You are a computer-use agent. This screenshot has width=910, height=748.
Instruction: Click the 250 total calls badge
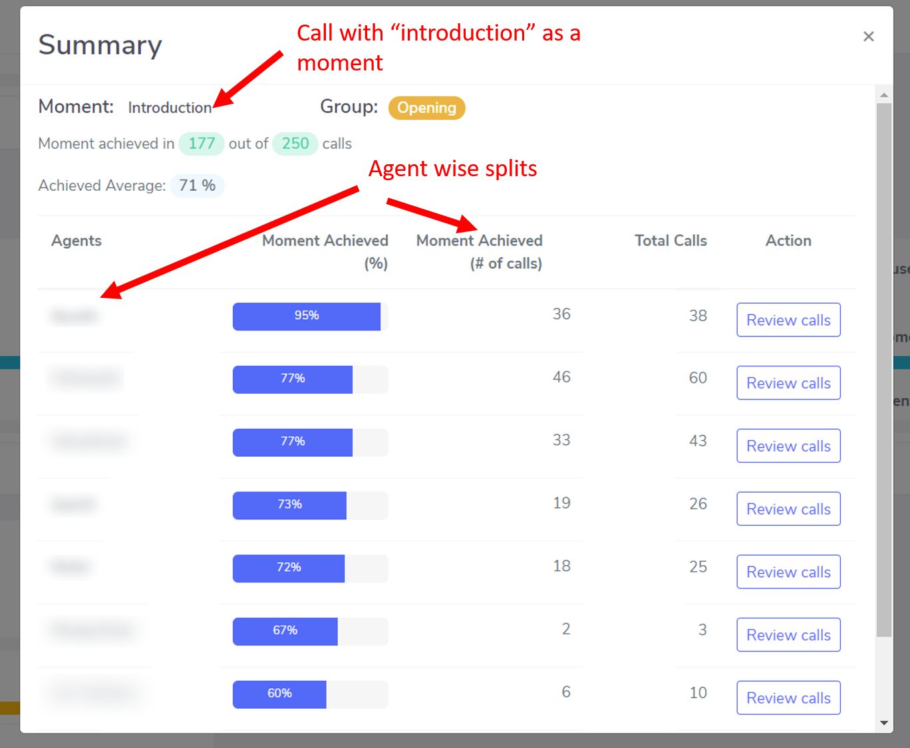pyautogui.click(x=295, y=143)
